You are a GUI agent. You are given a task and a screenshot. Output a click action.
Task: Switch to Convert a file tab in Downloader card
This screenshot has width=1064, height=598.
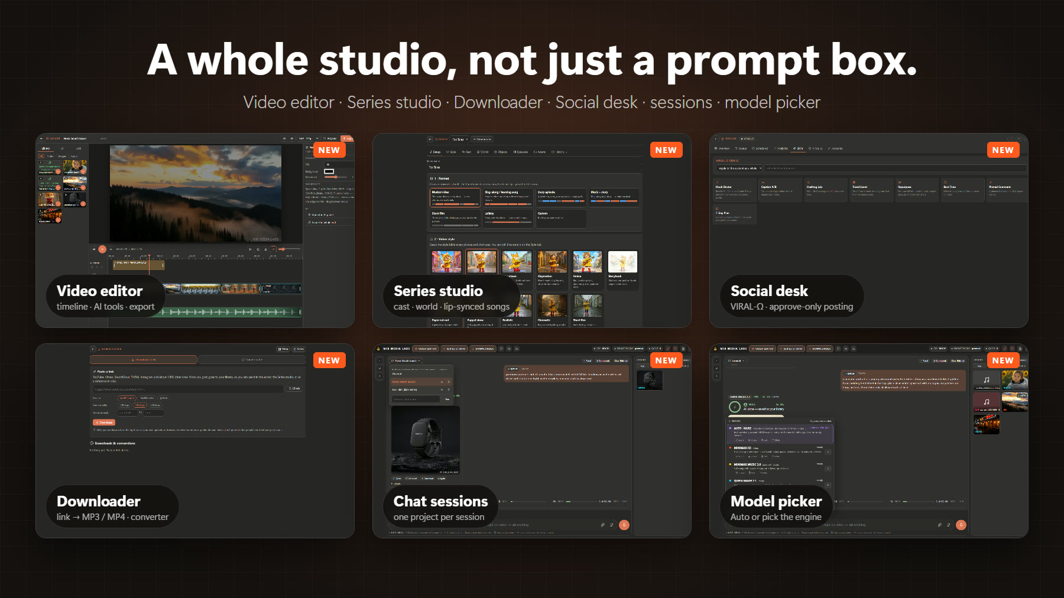(x=252, y=359)
